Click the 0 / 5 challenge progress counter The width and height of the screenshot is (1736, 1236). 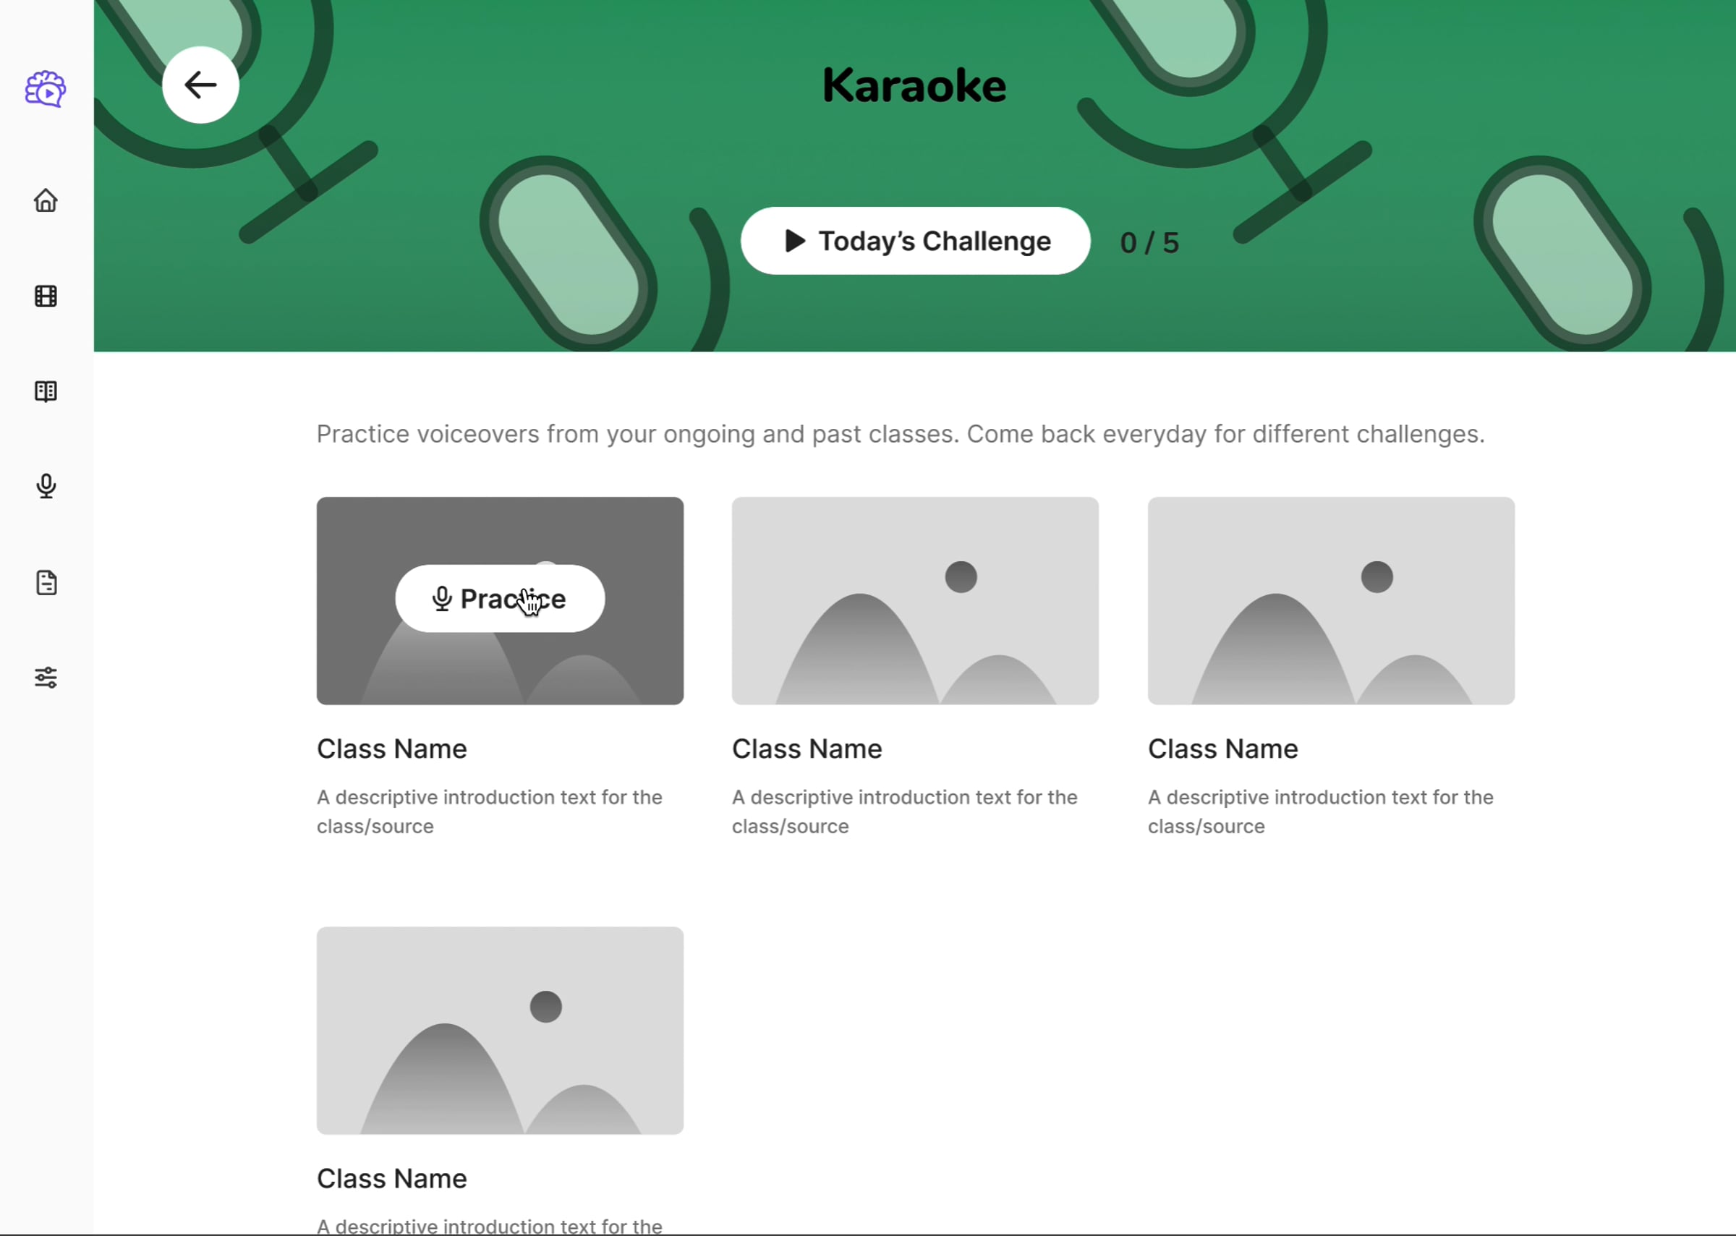[x=1149, y=243]
